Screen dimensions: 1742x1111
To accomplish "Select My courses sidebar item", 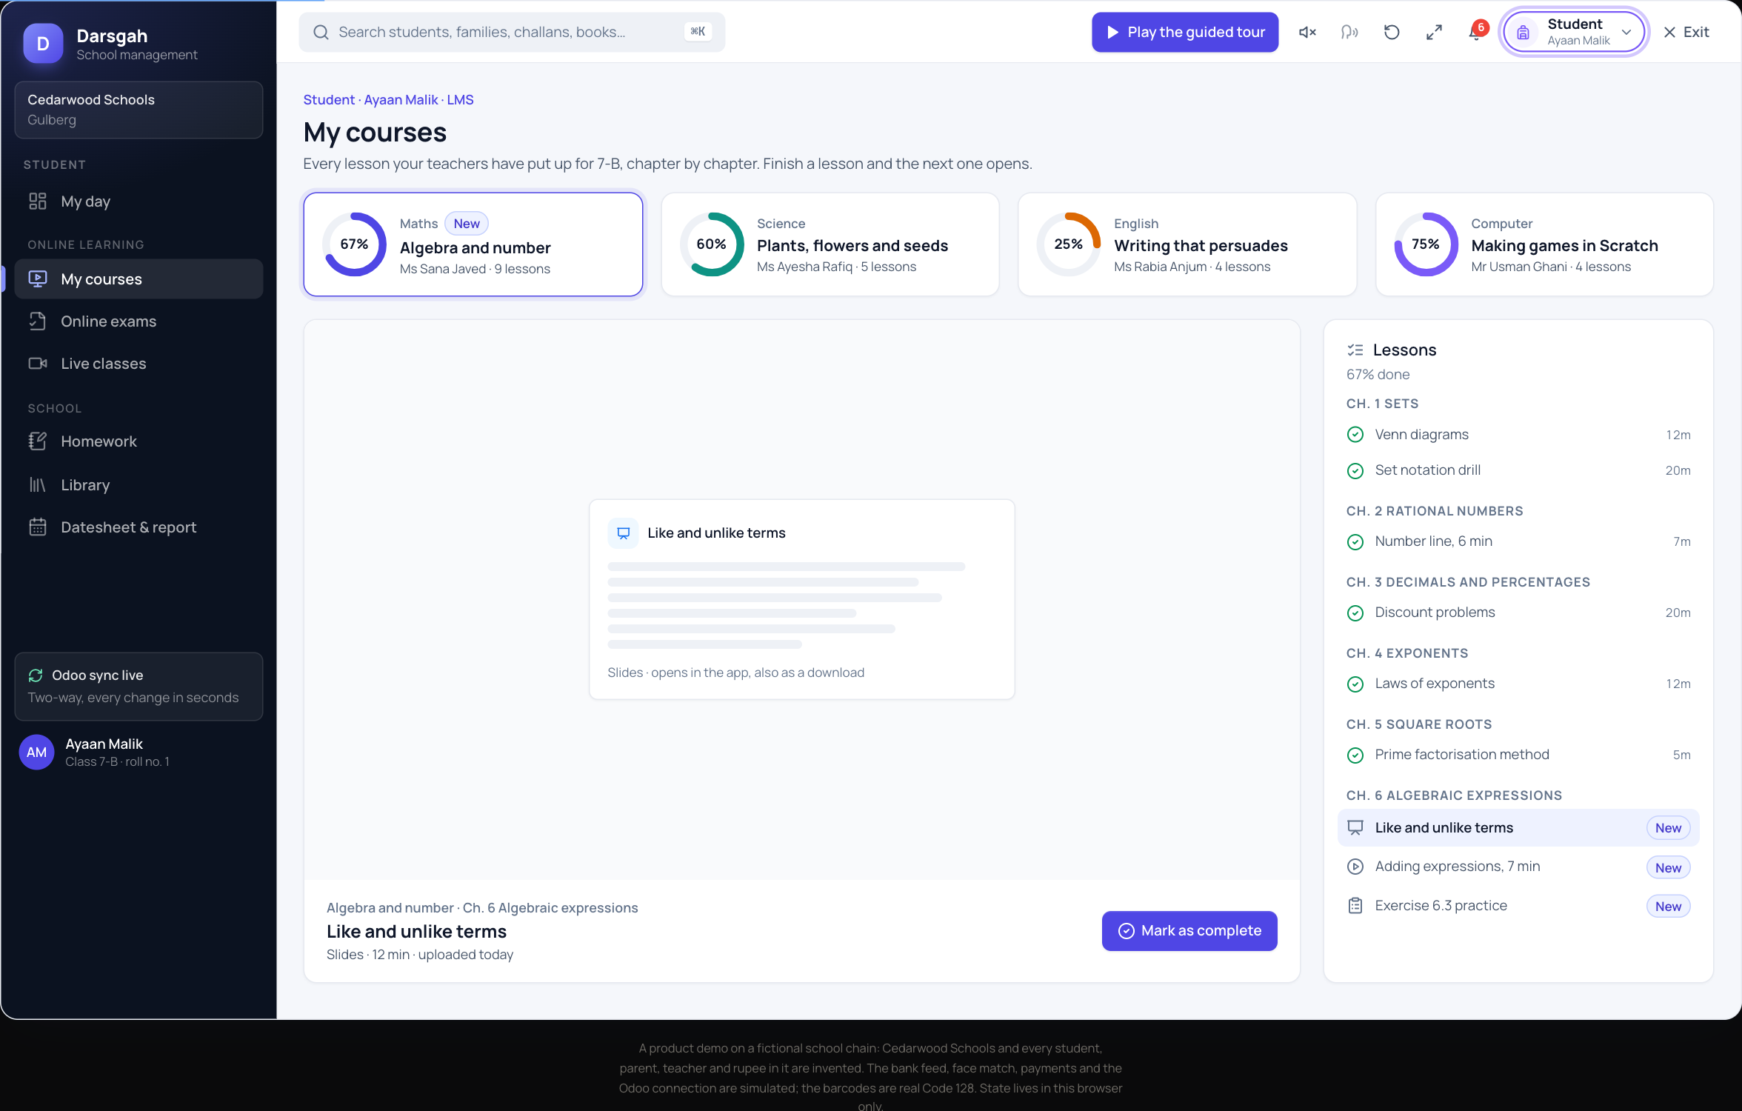I will [139, 279].
